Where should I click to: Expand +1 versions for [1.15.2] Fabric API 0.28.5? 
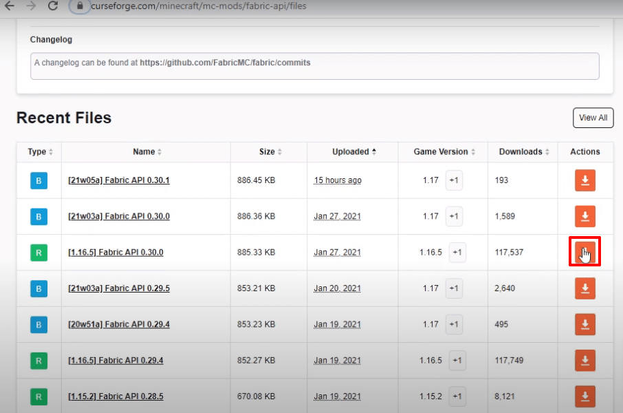pyautogui.click(x=457, y=396)
